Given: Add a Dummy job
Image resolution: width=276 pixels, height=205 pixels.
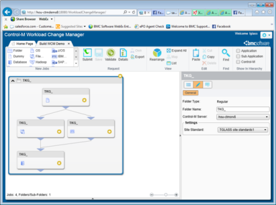Looking at the screenshot, I should click(16, 56).
